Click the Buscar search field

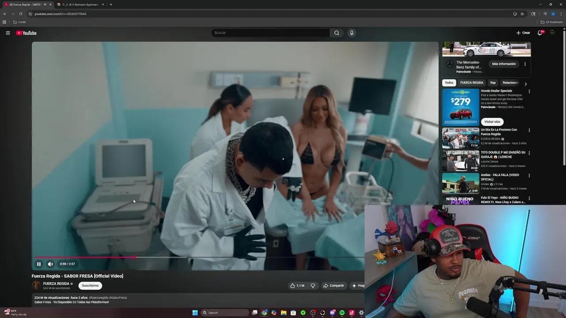[x=271, y=33]
